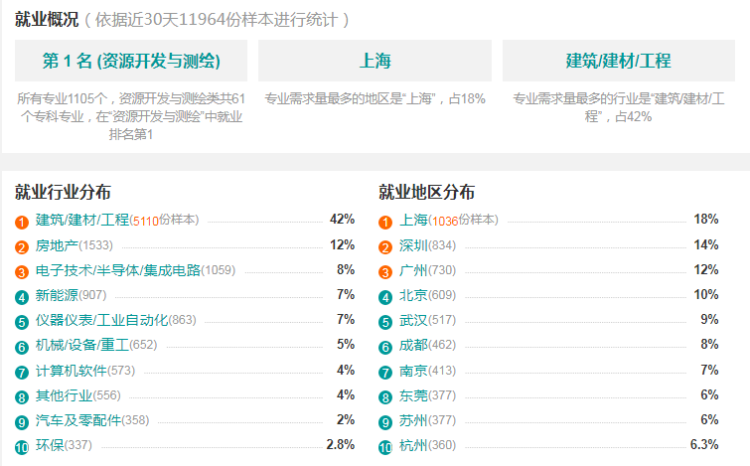Open the 深圳 region link
Image resolution: width=750 pixels, height=466 pixels.
point(413,245)
